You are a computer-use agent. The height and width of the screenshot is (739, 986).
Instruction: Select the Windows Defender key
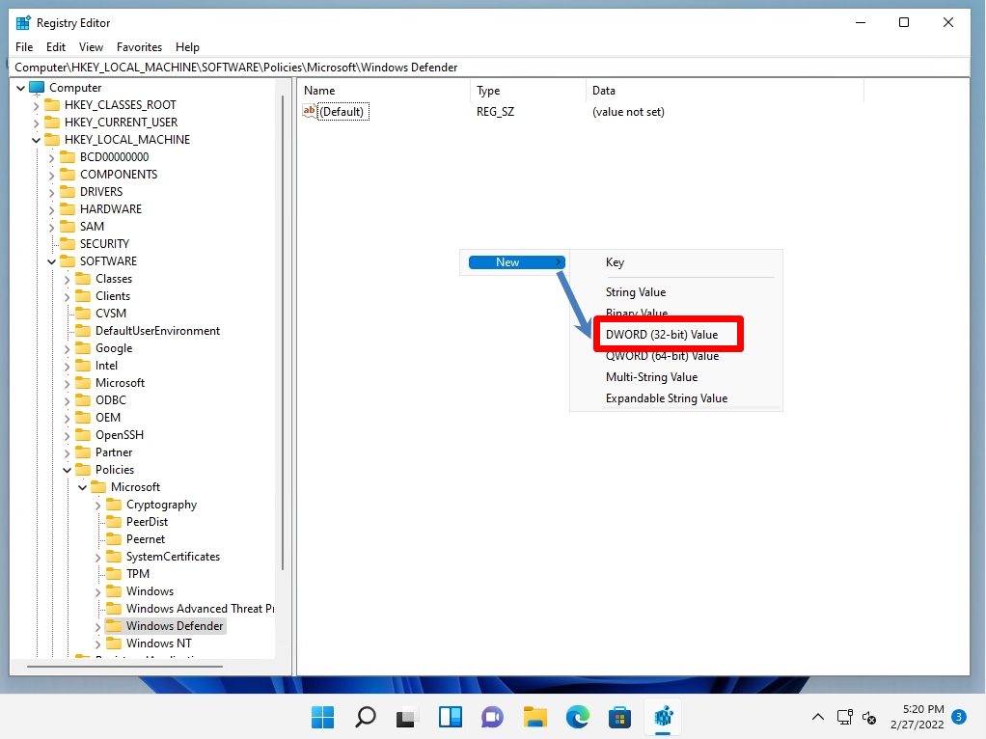(175, 626)
